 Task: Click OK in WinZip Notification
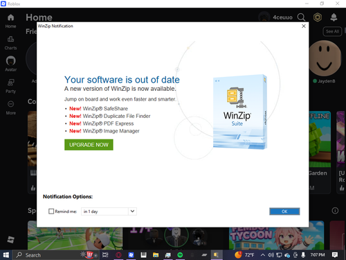[x=284, y=211]
